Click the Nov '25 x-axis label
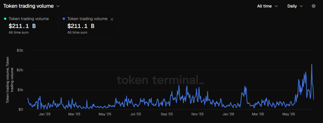This screenshot has height=123, width=323. (x=197, y=114)
